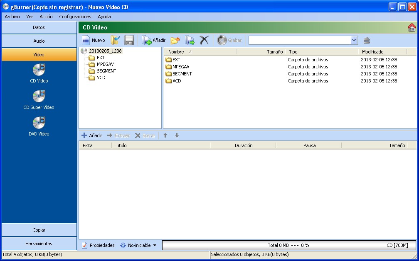Screen dimensions: 419x261
Task: Click the Título column header
Action: tap(161, 145)
